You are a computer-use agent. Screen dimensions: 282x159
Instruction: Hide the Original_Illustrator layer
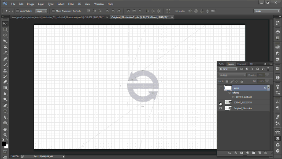220,108
